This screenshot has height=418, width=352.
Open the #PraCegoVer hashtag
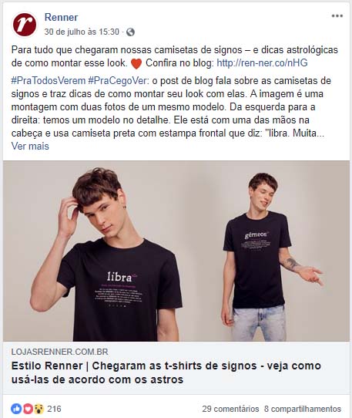click(118, 80)
